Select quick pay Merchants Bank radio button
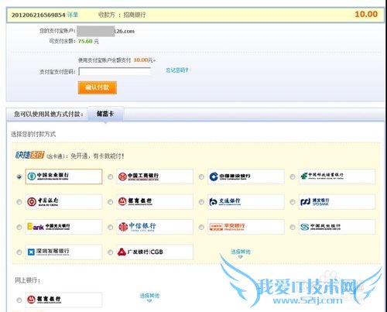 click(110, 202)
